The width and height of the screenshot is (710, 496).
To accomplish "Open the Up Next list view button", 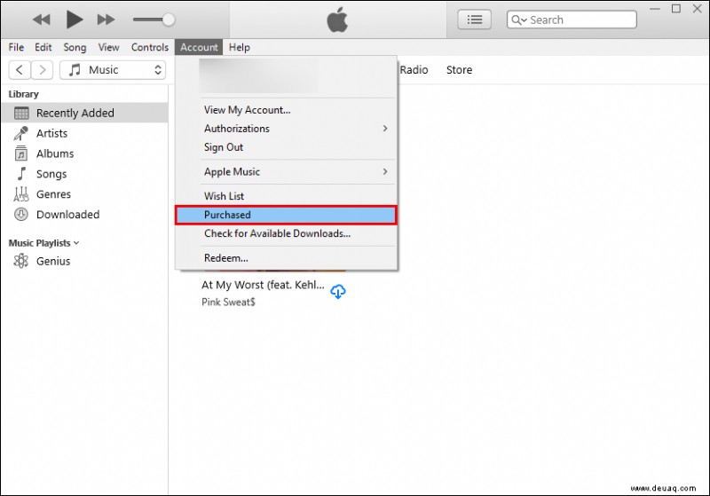I will click(x=474, y=20).
